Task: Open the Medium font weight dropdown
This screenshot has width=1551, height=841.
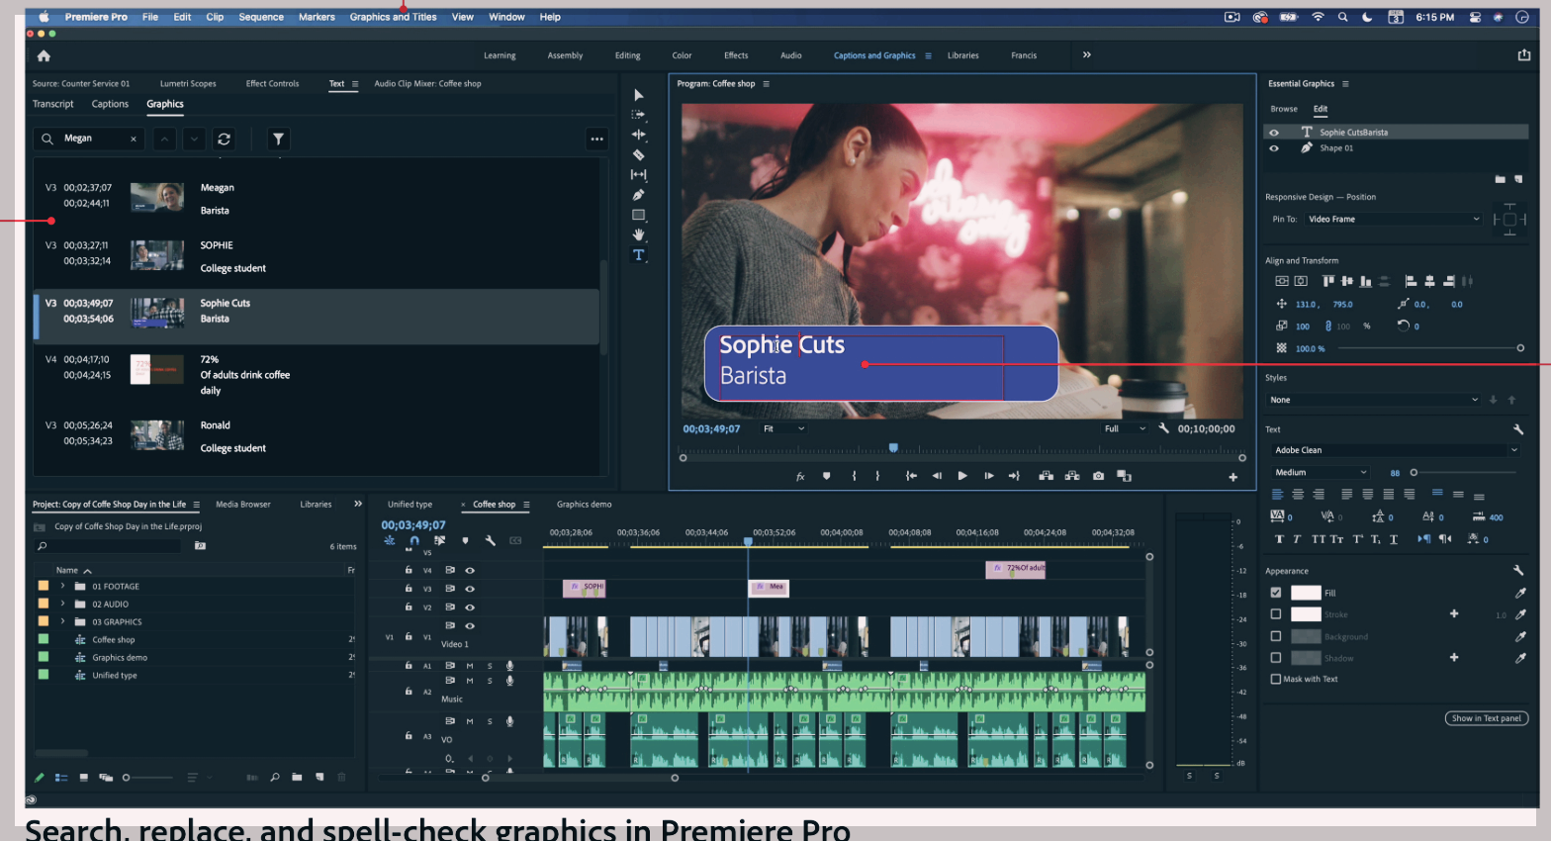Action: [x=1321, y=473]
